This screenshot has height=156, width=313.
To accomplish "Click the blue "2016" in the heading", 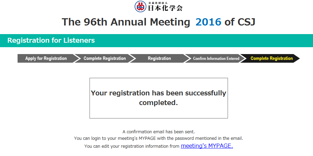I will click(208, 22).
